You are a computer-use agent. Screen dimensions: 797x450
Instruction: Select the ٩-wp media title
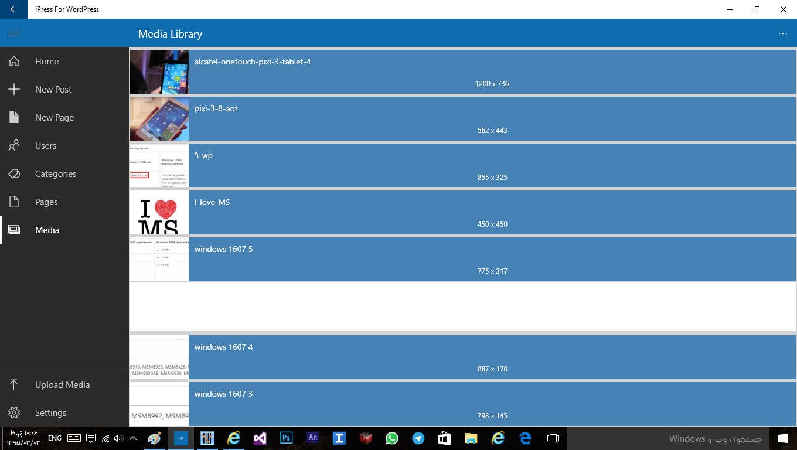coord(203,155)
